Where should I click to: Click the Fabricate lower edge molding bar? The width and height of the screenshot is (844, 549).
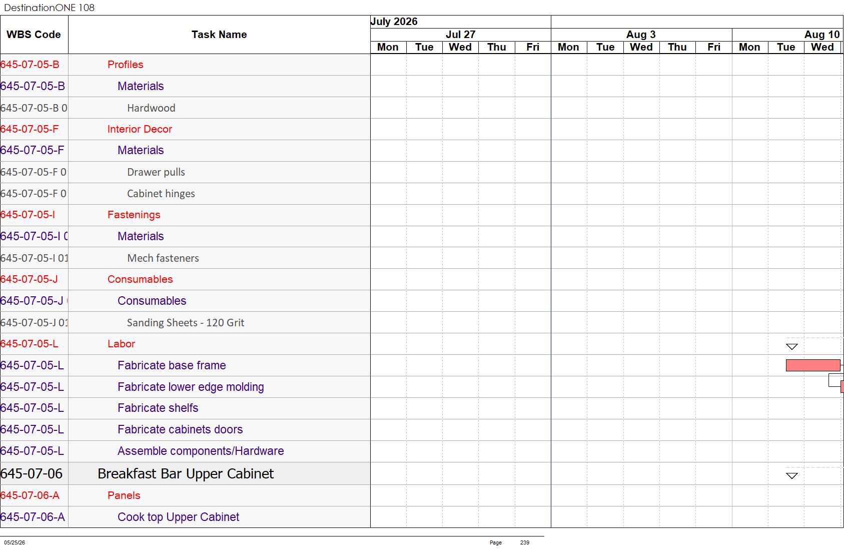tap(842, 386)
